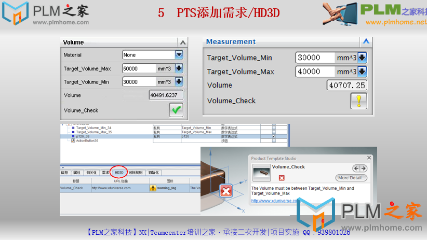Collapse the Measurement group
Screen dimensions: 427x240
coord(366,41)
